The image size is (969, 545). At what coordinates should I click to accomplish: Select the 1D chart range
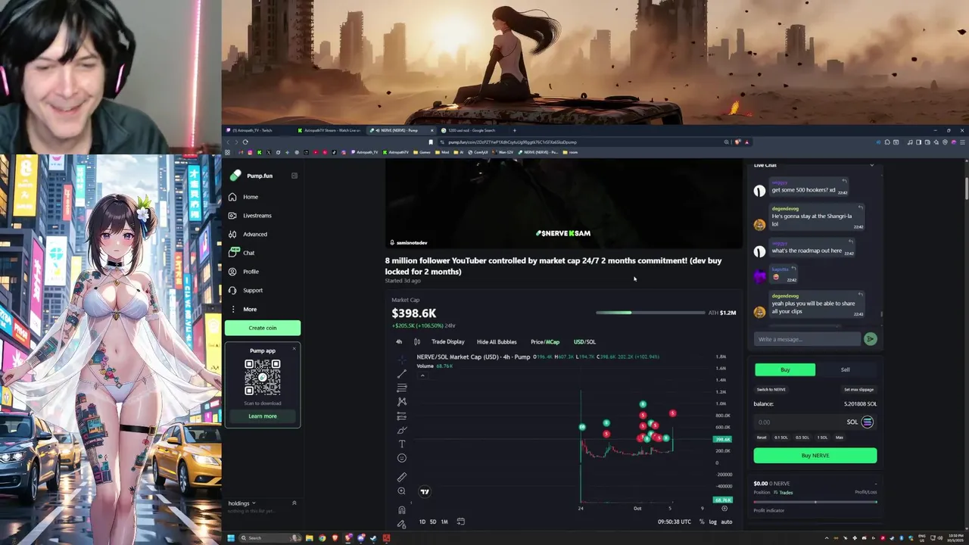[422, 522]
